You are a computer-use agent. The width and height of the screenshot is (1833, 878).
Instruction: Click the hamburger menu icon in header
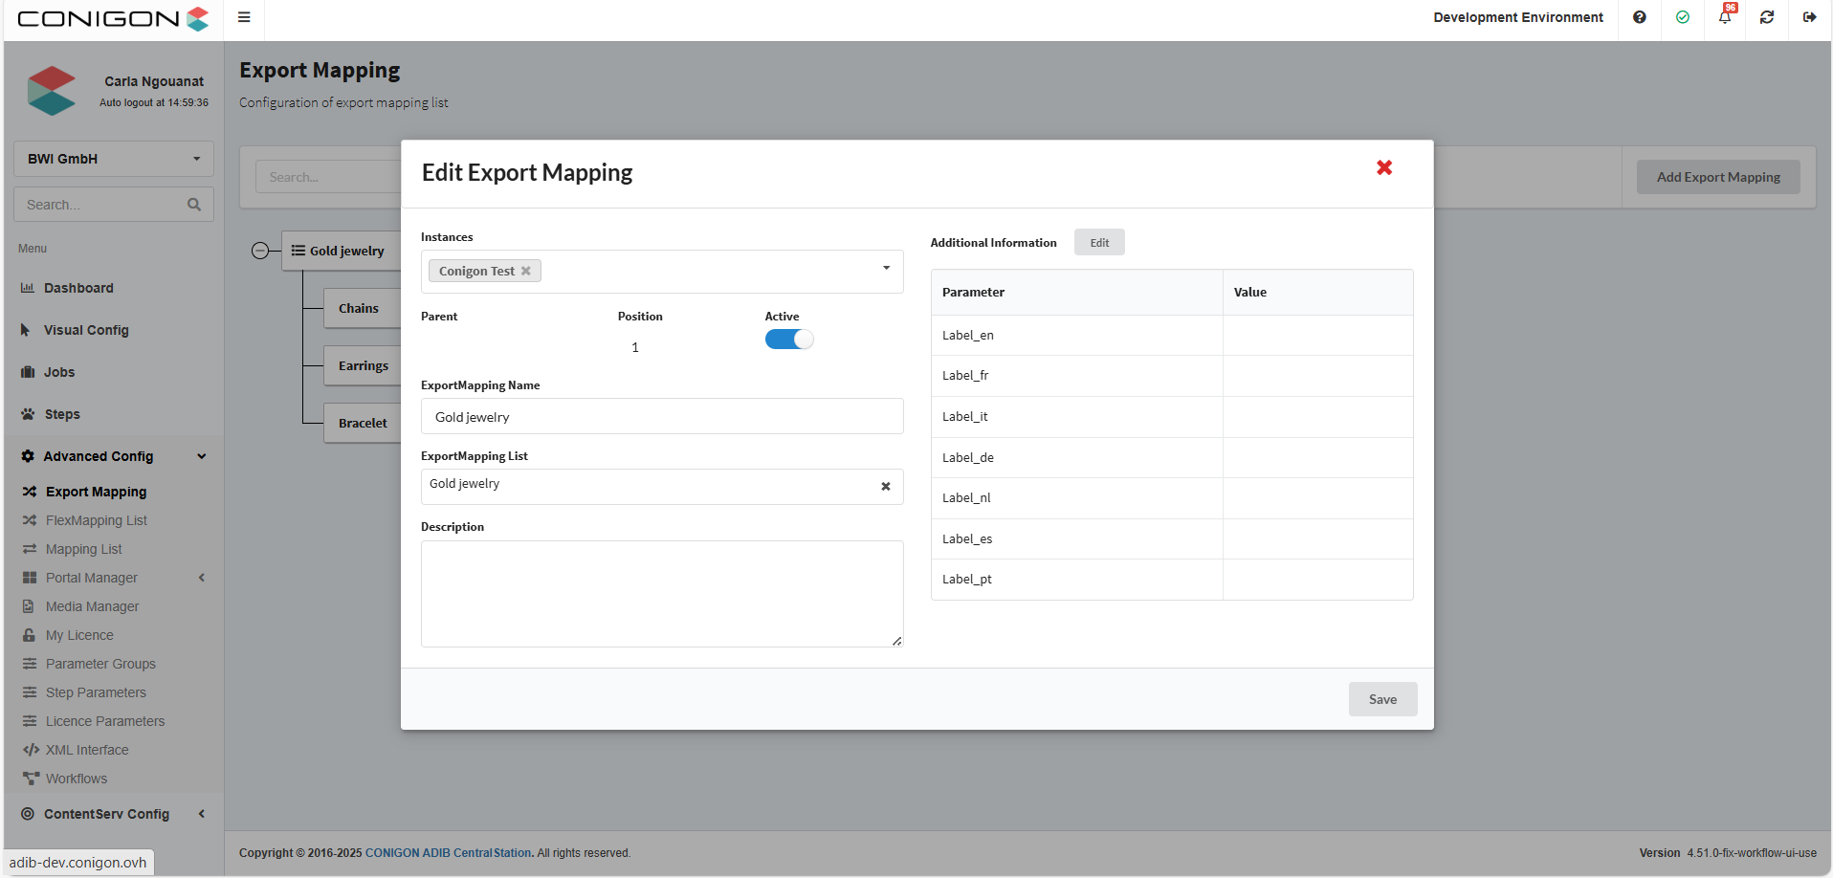[x=244, y=17]
